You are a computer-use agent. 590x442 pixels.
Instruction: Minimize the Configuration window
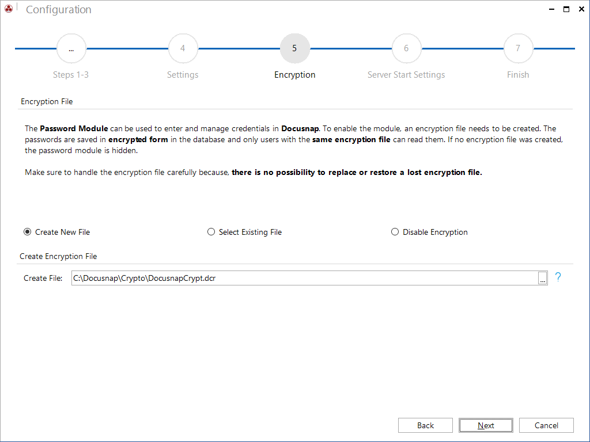coord(551,9)
